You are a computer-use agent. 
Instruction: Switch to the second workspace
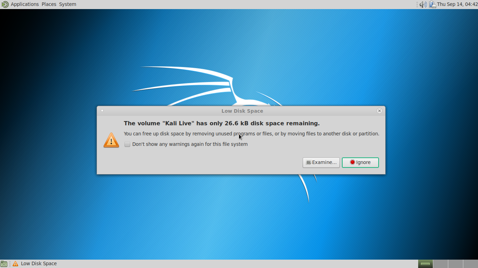[x=440, y=264]
